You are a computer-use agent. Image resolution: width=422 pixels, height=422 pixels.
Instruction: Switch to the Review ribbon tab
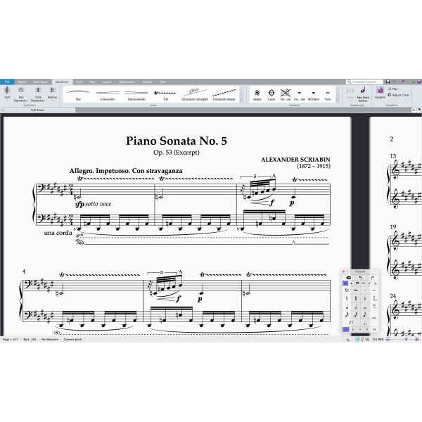147,82
